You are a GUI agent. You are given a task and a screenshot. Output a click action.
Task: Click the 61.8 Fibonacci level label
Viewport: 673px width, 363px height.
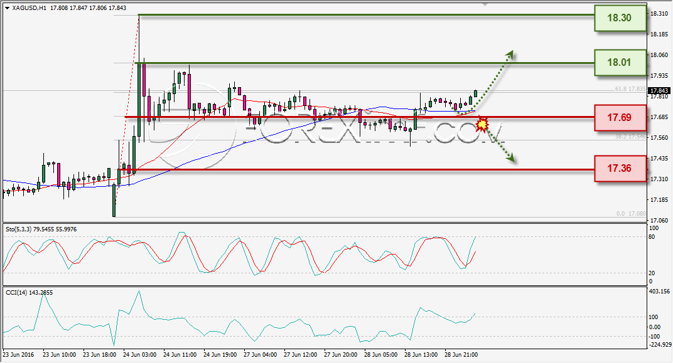pos(630,89)
